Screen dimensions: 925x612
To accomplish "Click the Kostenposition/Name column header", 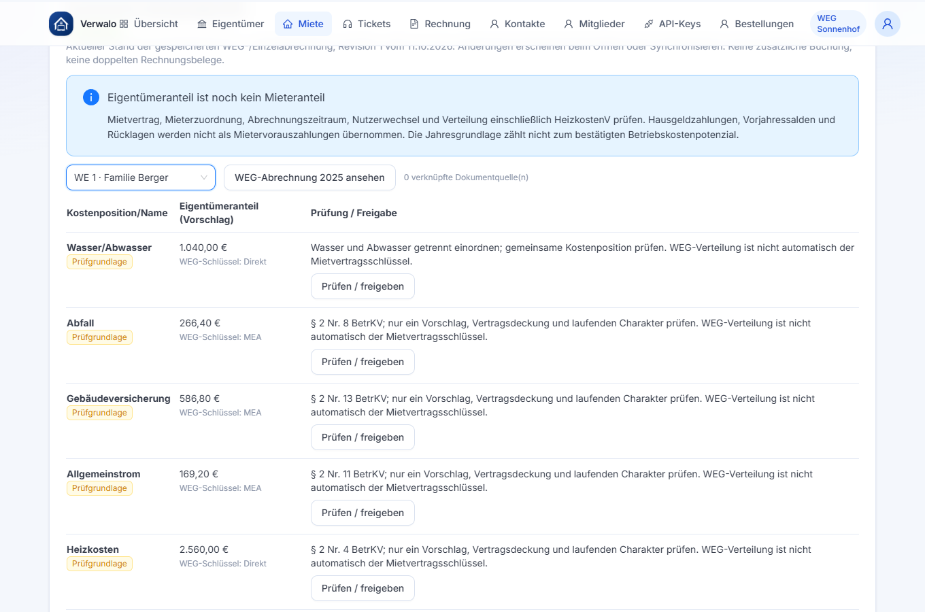I will pos(117,213).
